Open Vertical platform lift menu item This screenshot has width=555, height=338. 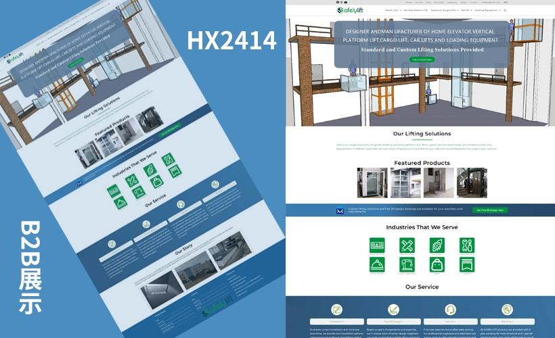(x=416, y=10)
